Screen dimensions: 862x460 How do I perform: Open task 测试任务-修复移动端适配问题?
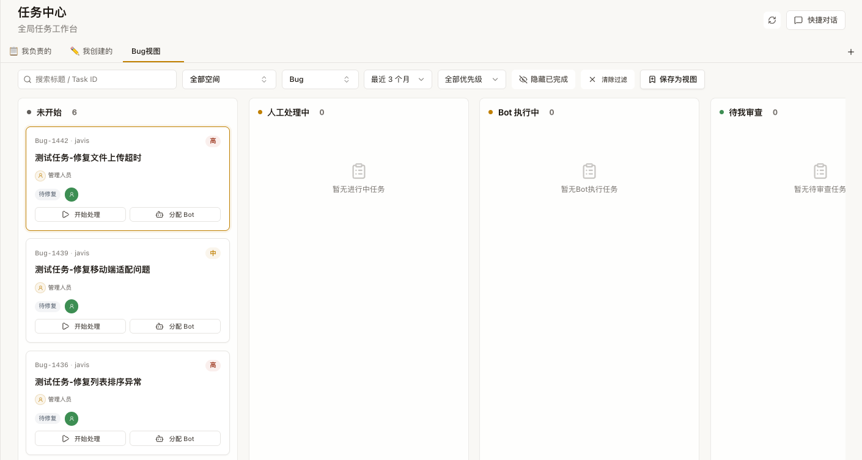[x=92, y=269]
